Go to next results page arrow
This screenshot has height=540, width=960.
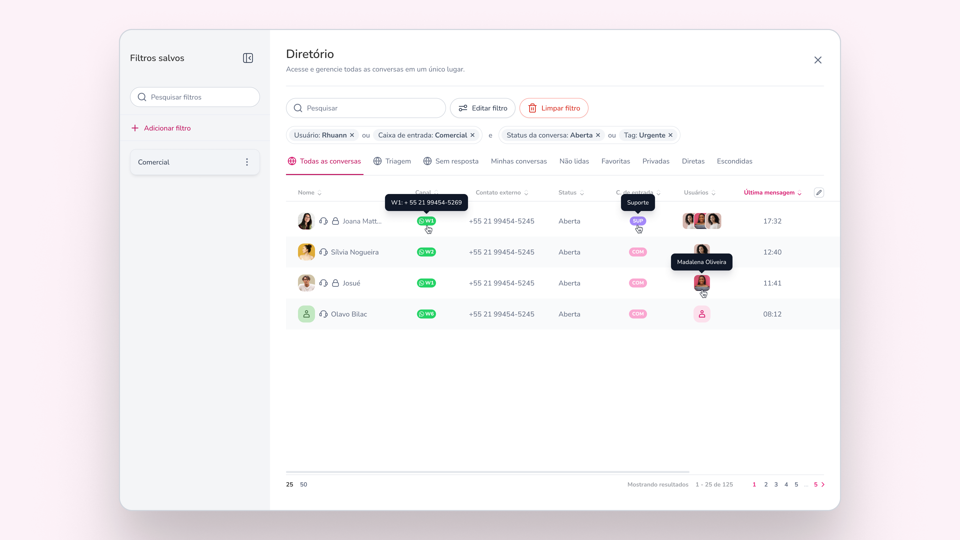823,484
